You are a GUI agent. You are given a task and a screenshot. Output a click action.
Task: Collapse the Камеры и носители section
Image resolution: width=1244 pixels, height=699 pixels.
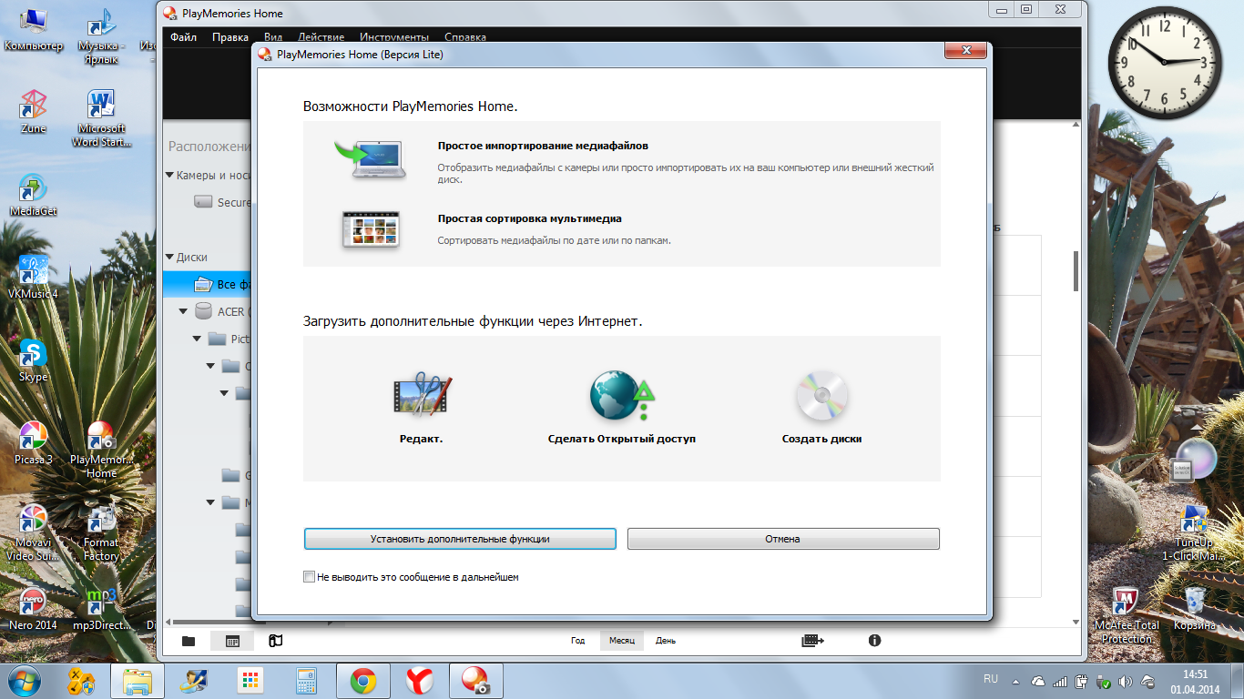[169, 176]
